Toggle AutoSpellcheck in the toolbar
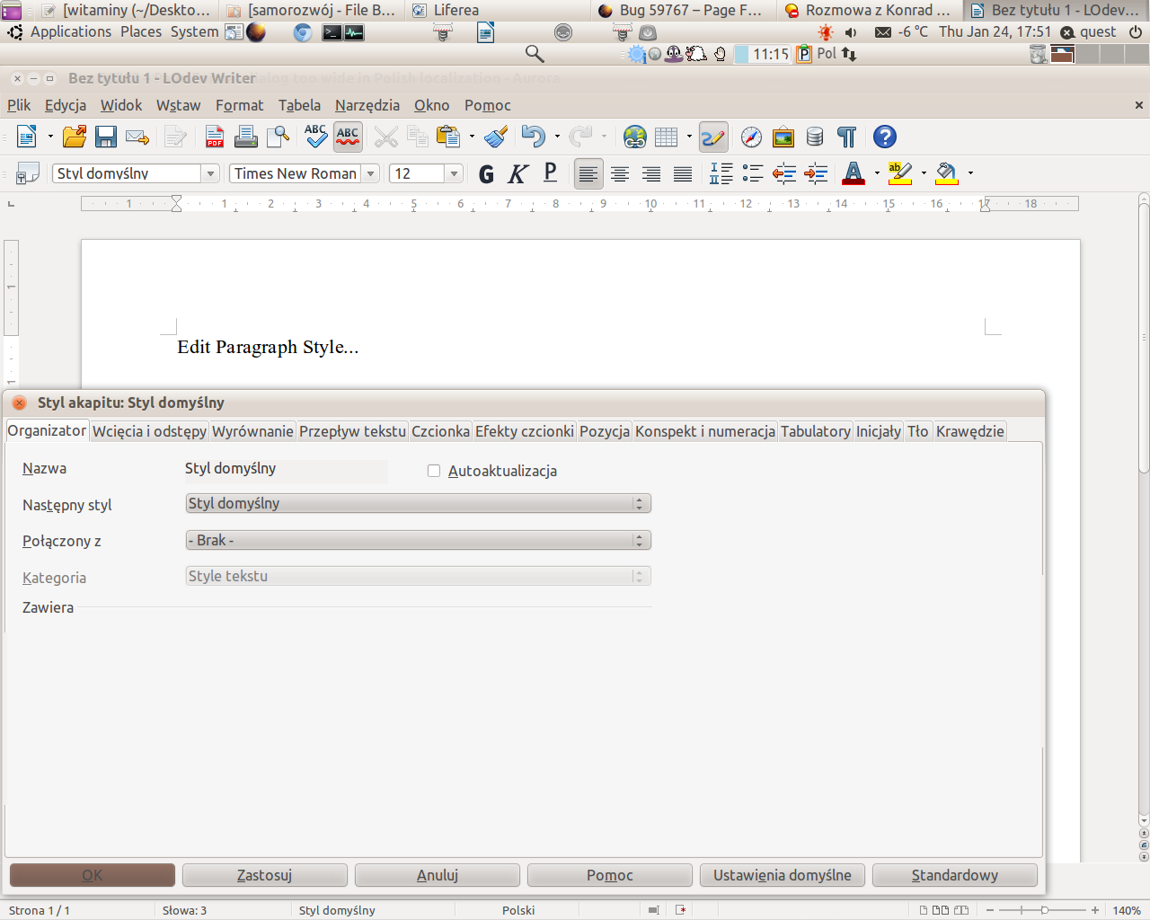This screenshot has height=920, width=1150. coord(348,137)
